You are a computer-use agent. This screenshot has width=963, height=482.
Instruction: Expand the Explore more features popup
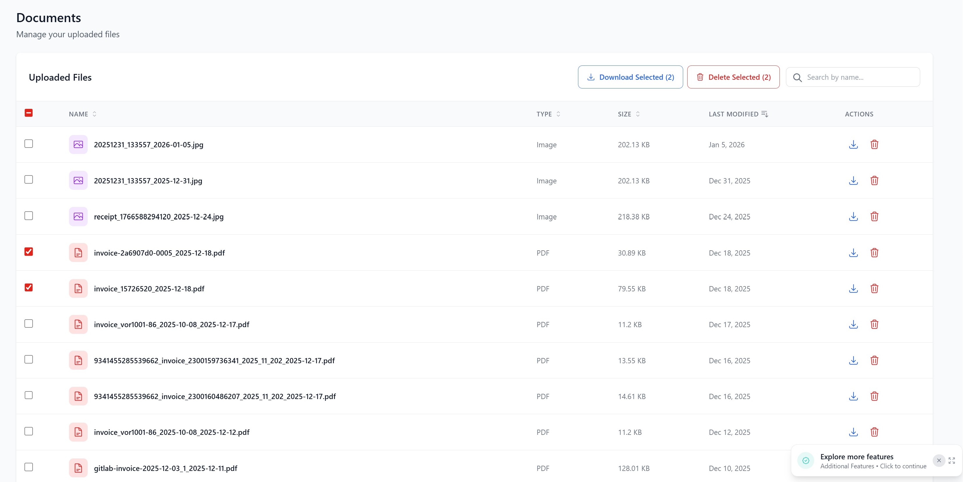(x=951, y=461)
